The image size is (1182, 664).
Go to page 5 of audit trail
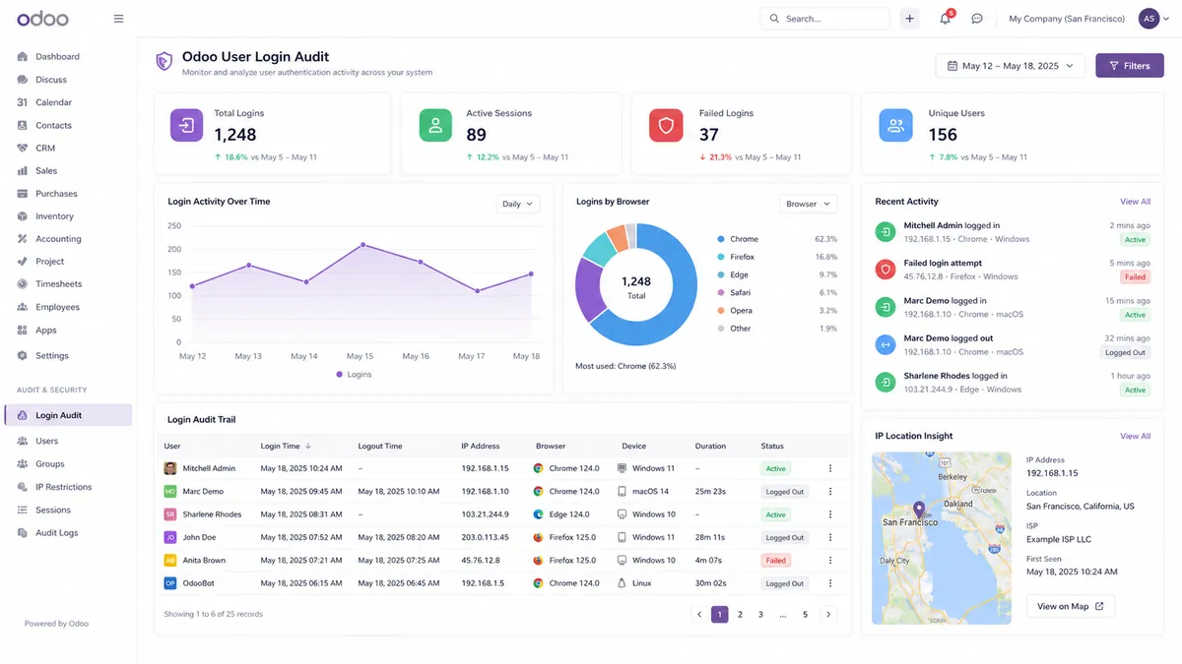[805, 614]
